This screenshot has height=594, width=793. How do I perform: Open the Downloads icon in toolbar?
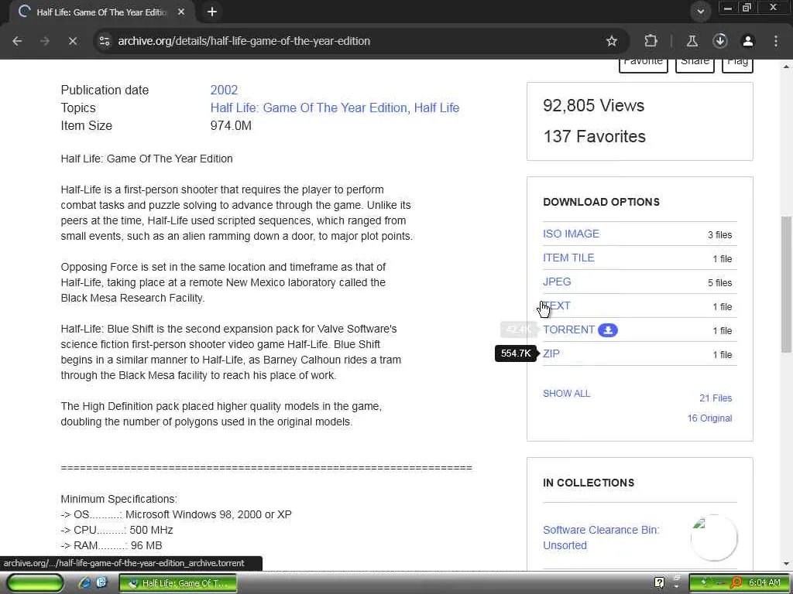[x=720, y=41]
